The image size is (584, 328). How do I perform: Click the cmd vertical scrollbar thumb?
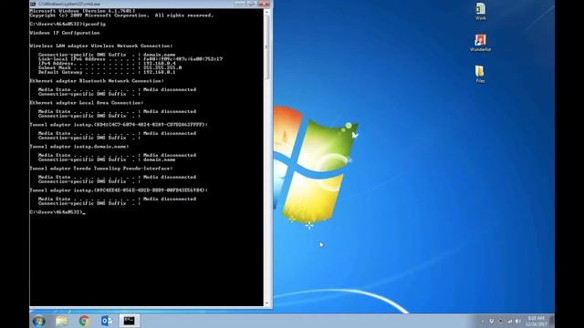click(266, 47)
